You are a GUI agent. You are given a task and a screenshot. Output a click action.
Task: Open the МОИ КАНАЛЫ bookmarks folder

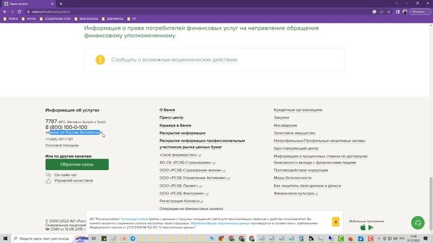point(86,19)
